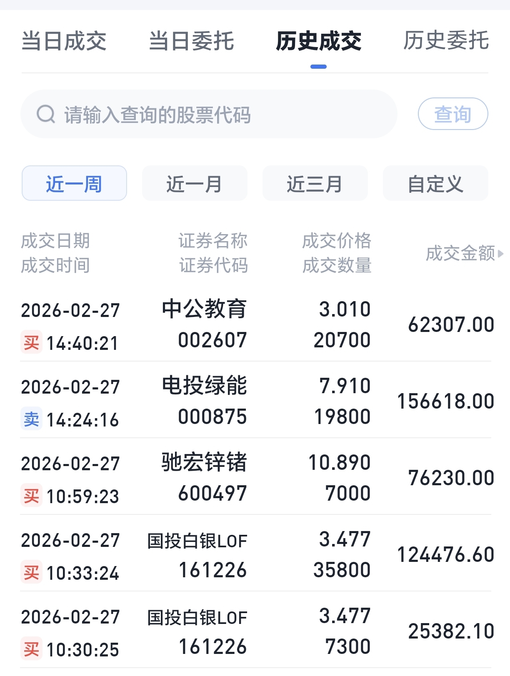Switch to the 当日委托 tab

point(191,41)
